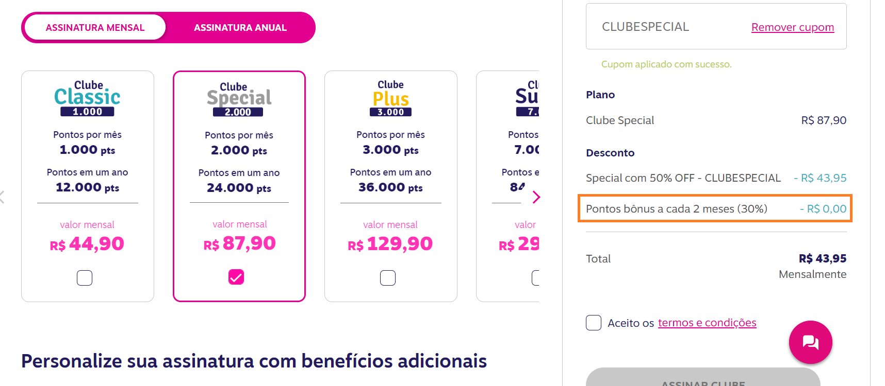This screenshot has height=386, width=885.
Task: Open the chat support bubble icon
Action: 810,342
